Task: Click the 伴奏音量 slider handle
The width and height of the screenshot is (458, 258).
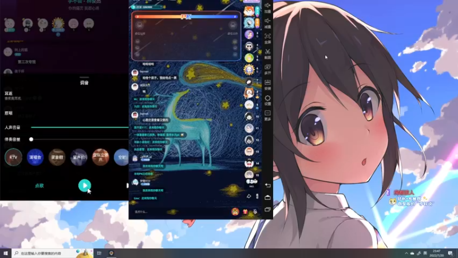Action: (31, 139)
